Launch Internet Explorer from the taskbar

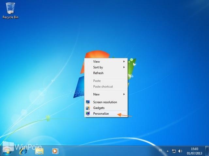click(23, 151)
